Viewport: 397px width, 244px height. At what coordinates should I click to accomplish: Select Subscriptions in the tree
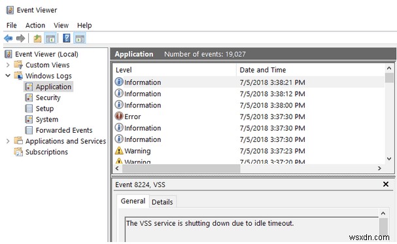[46, 152]
